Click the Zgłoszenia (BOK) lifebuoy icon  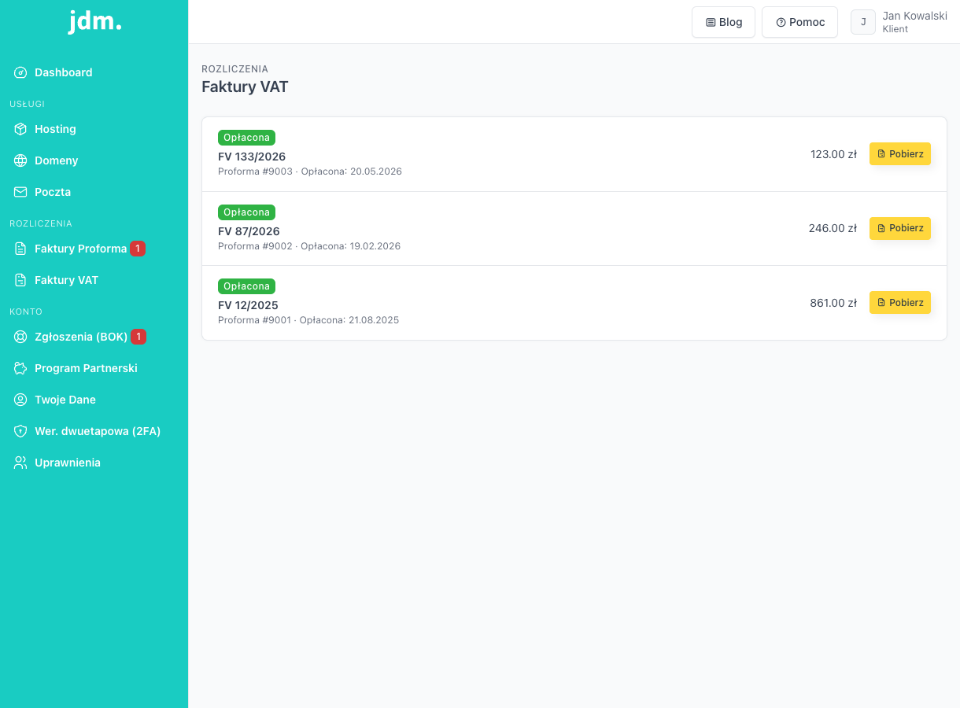point(20,337)
